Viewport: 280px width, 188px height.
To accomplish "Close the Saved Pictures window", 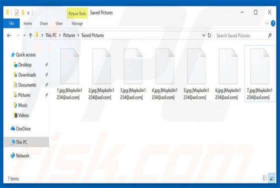I will point(269,12).
